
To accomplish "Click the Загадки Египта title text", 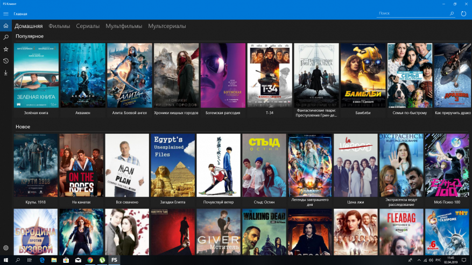I will 173,202.
